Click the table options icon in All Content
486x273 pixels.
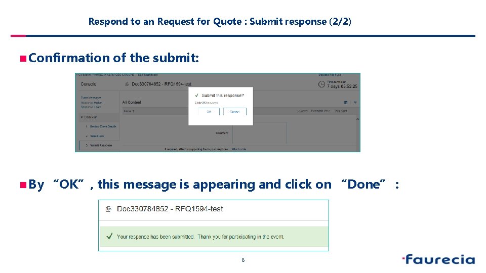point(346,102)
